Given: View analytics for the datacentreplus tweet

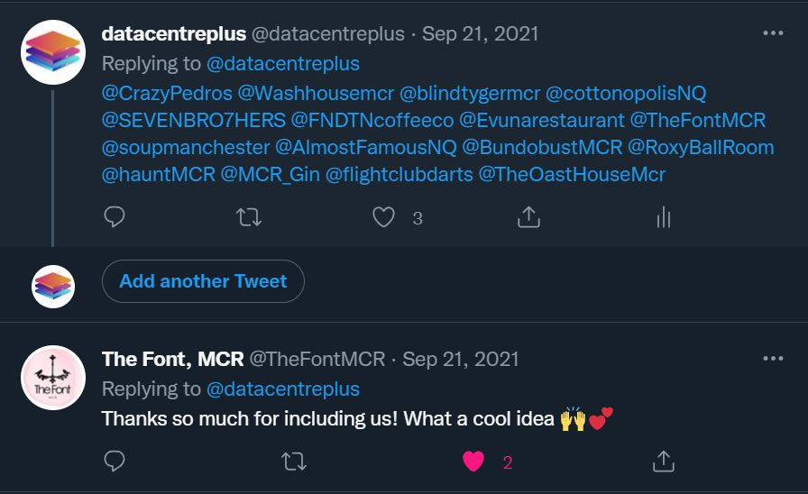Looking at the screenshot, I should tap(664, 217).
